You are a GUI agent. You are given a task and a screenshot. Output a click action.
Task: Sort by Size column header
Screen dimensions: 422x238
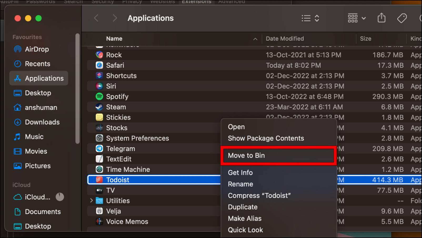pos(365,39)
